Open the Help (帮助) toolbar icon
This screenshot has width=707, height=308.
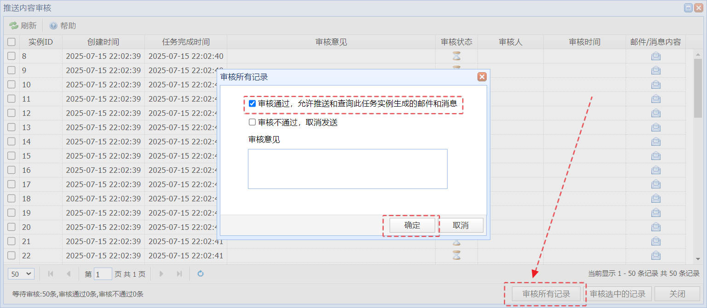[53, 26]
